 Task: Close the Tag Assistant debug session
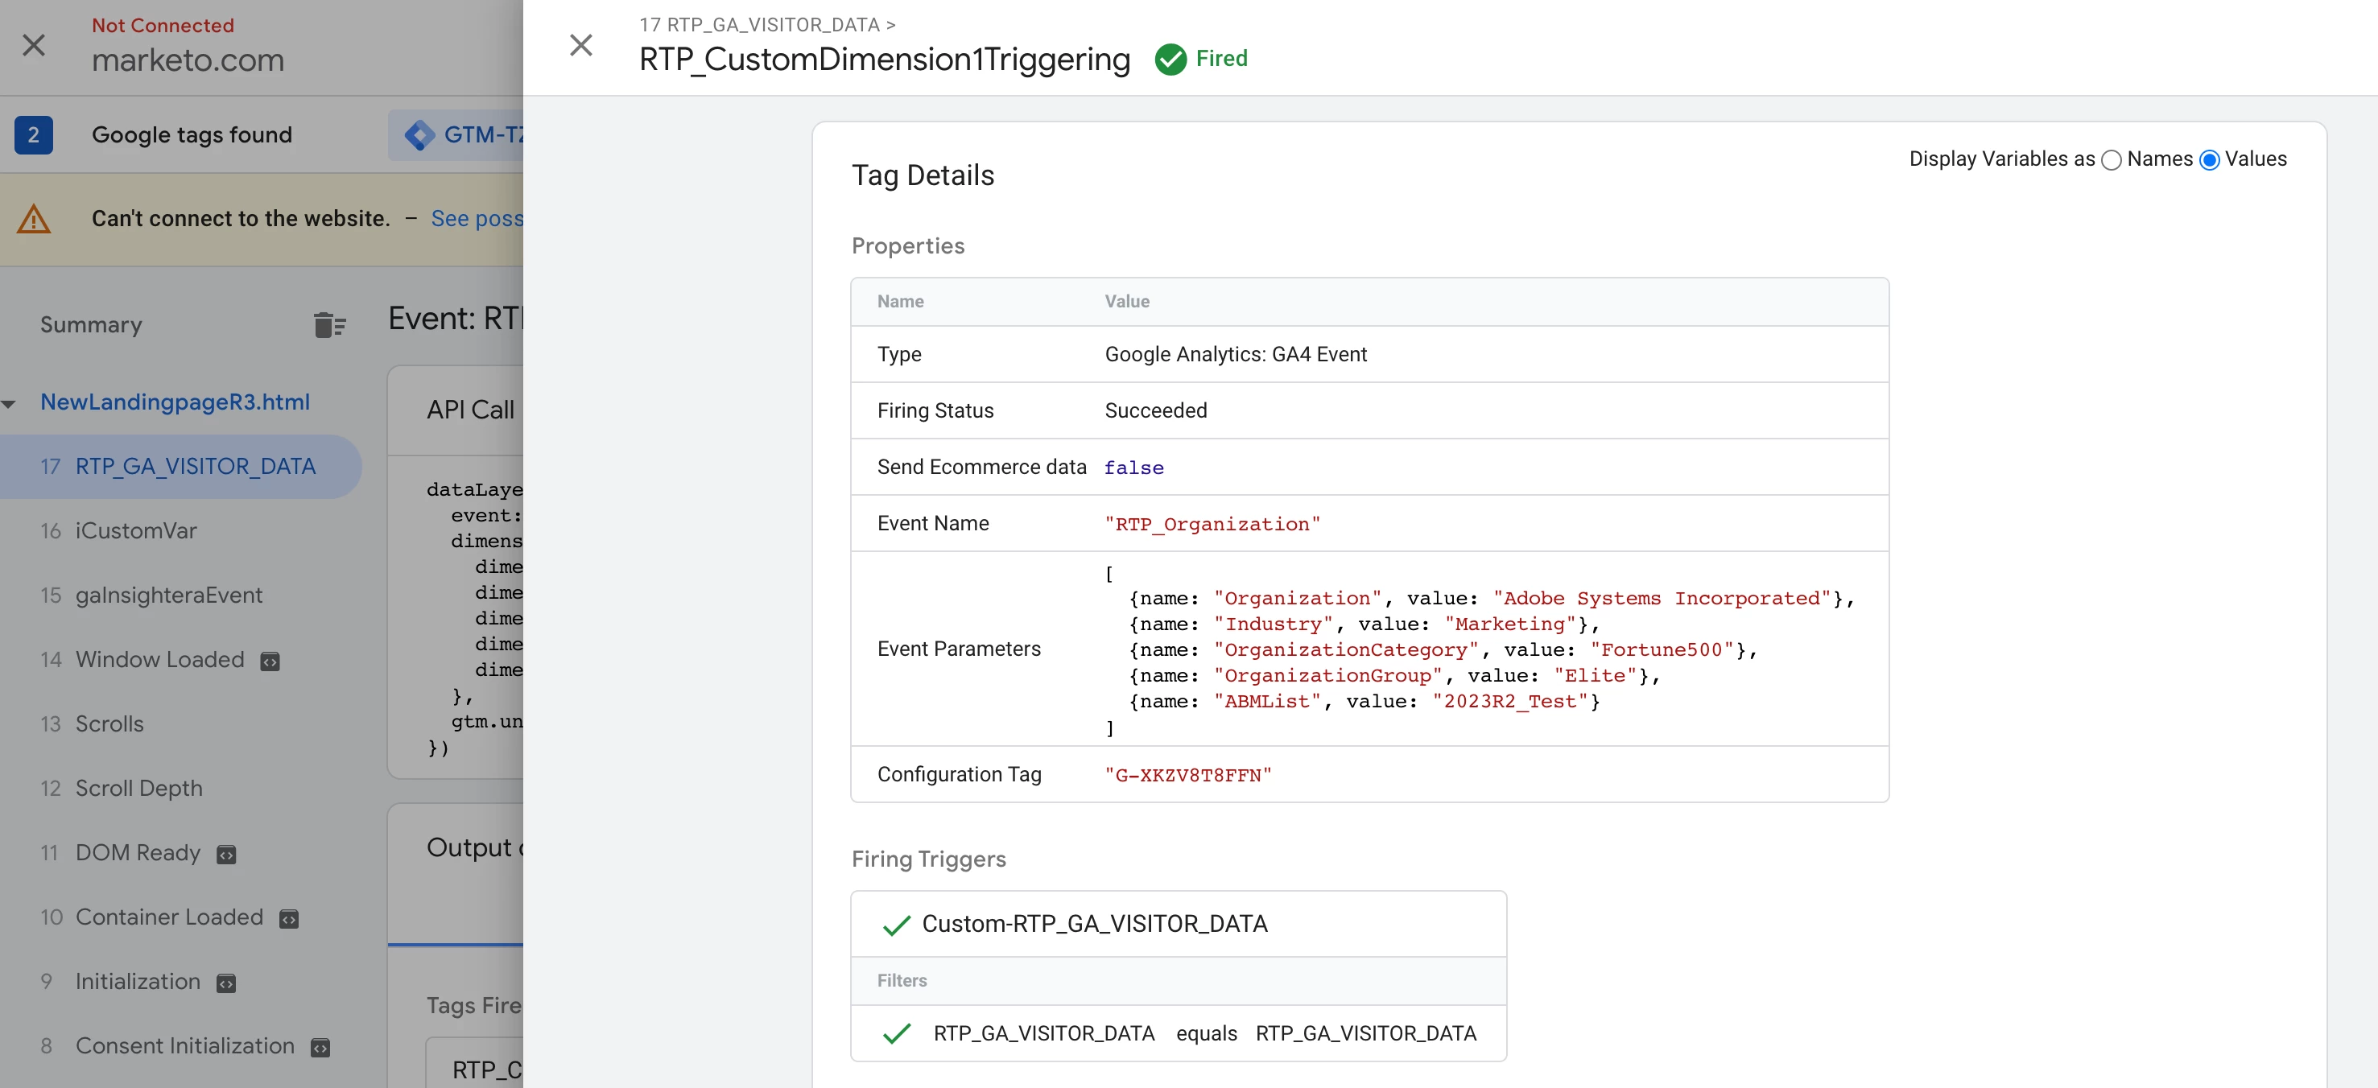point(34,45)
